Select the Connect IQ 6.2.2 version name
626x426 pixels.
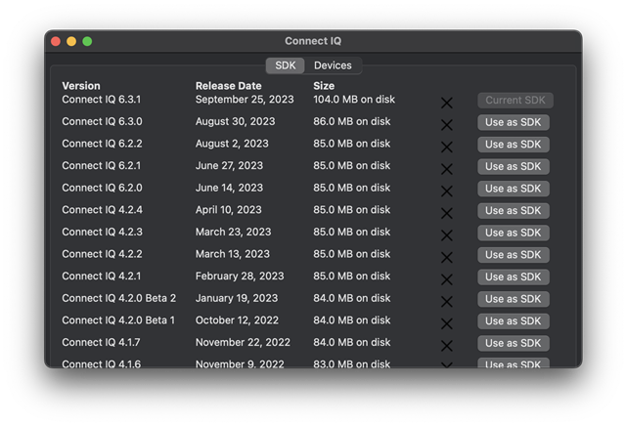[x=102, y=144]
